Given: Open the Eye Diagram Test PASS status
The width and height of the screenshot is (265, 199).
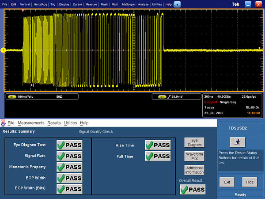Looking at the screenshot, I should (69, 145).
